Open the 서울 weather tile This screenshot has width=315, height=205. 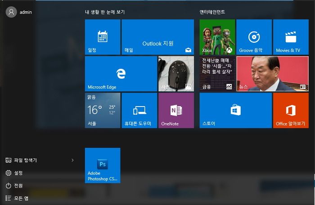coord(103,110)
